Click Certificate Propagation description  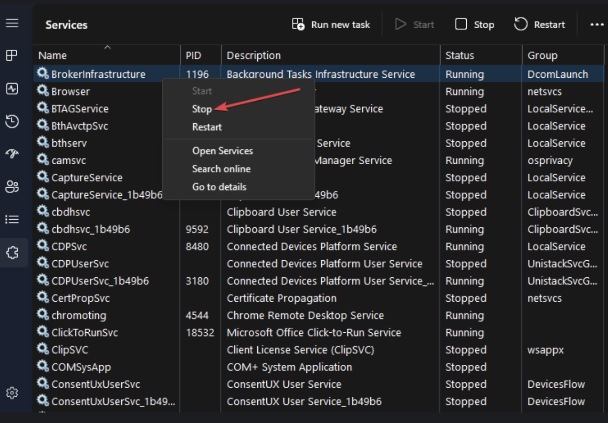pyautogui.click(x=282, y=298)
